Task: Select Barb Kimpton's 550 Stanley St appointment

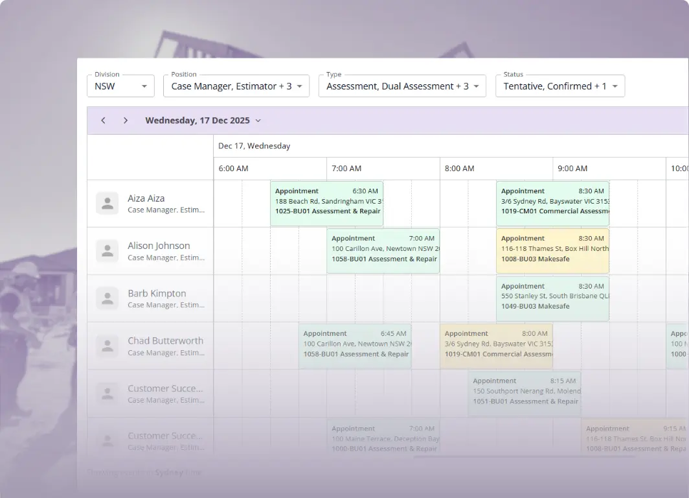Action: [552, 298]
